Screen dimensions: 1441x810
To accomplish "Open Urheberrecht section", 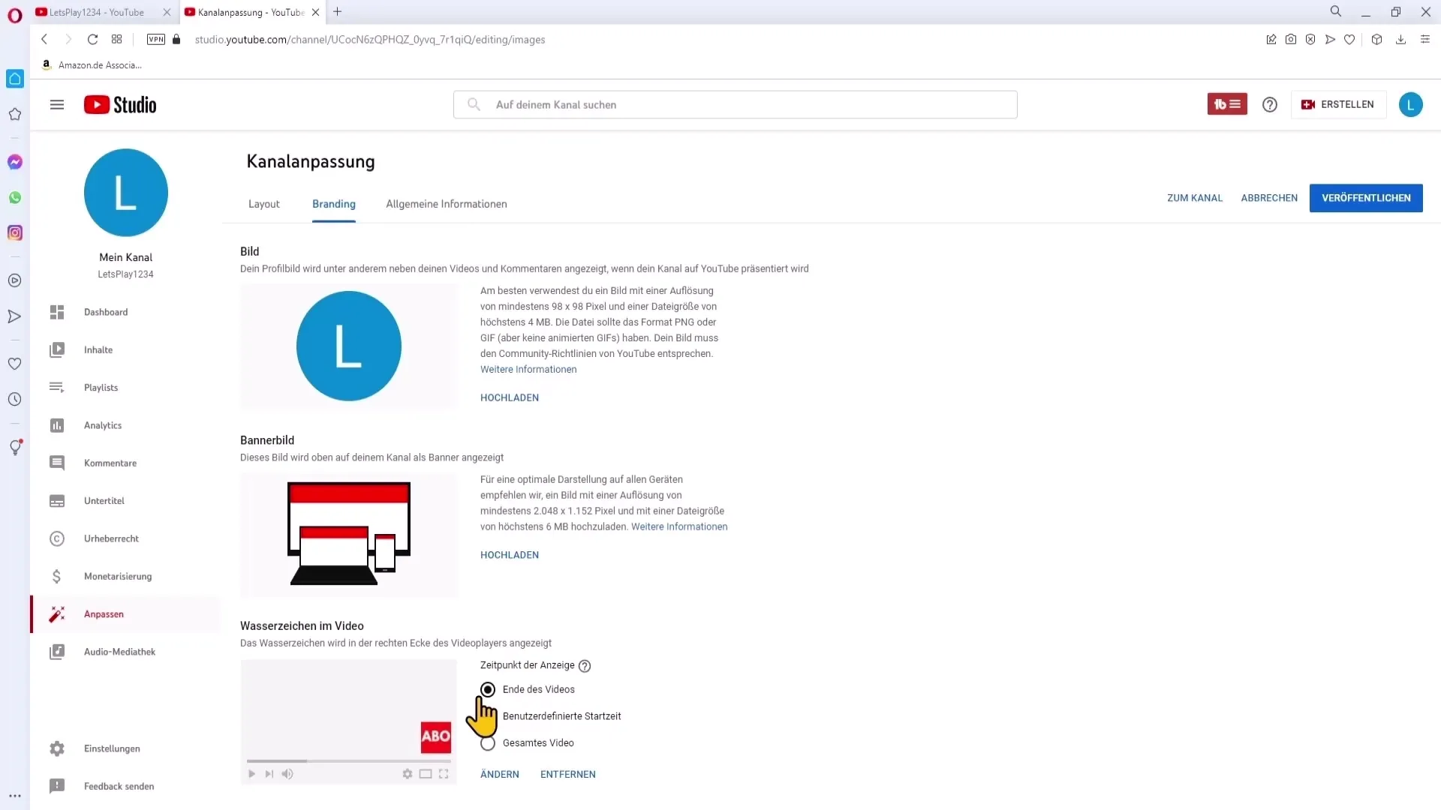I will [111, 538].
